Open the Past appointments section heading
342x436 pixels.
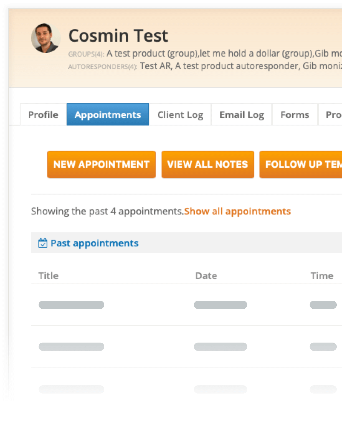tap(94, 243)
